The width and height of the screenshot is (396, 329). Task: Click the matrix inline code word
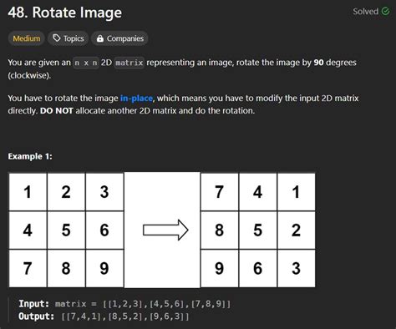click(x=129, y=63)
